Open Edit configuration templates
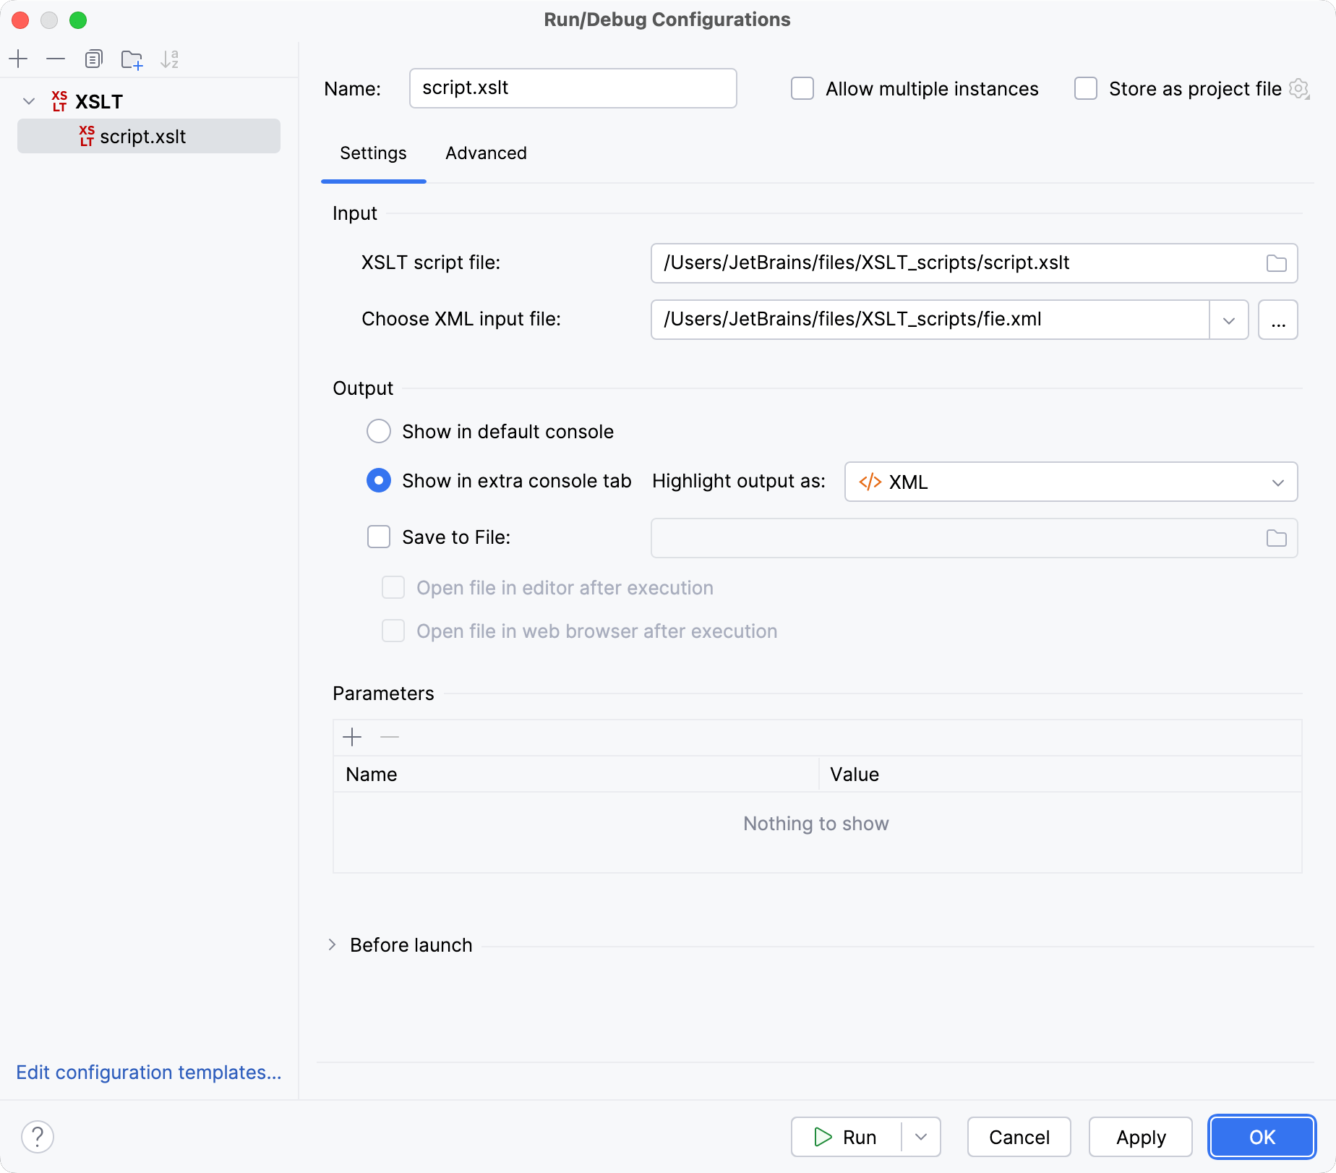The image size is (1336, 1173). coord(149,1072)
